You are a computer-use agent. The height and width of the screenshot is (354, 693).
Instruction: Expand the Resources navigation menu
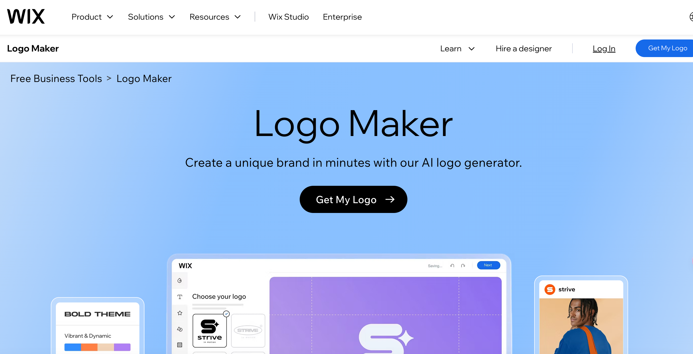pos(215,17)
